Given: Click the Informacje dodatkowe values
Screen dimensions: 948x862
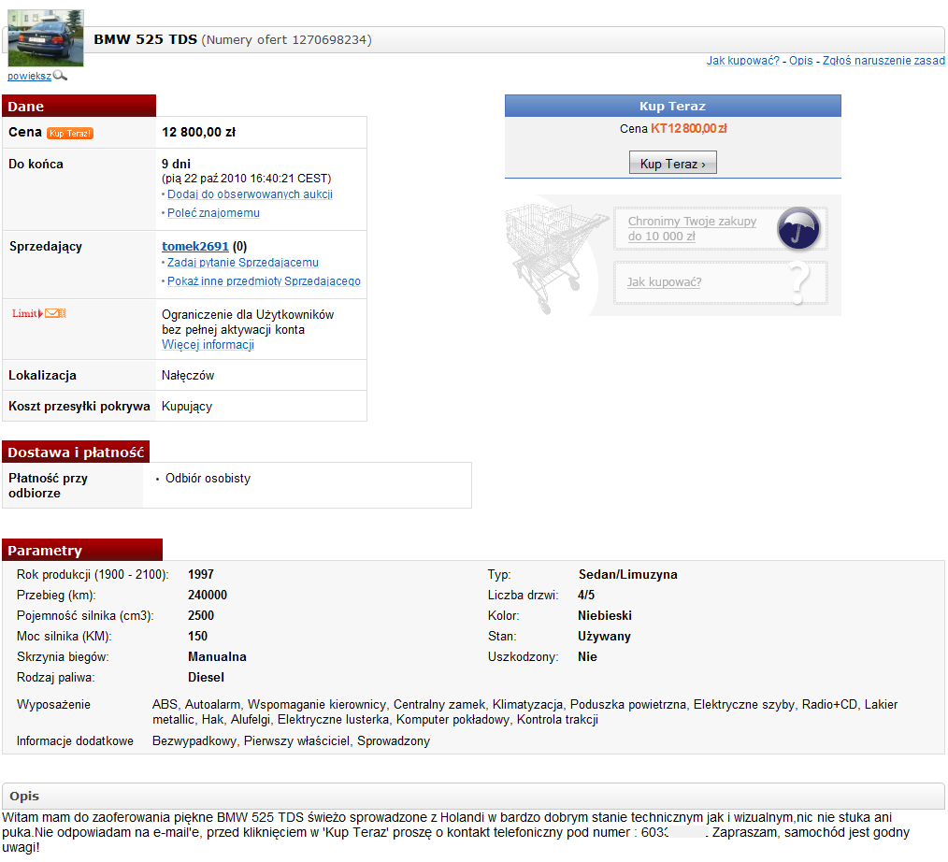Looking at the screenshot, I should pyautogui.click(x=291, y=741).
